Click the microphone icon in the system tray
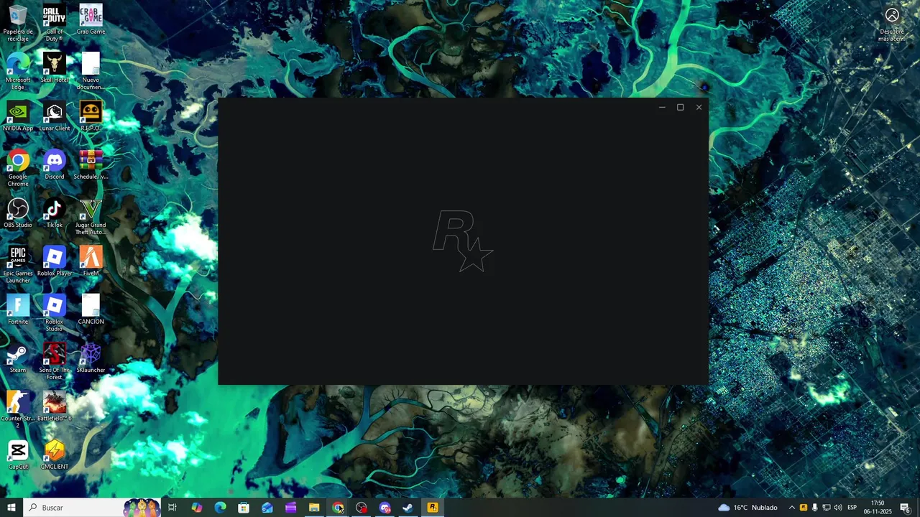The height and width of the screenshot is (517, 920). click(x=814, y=508)
